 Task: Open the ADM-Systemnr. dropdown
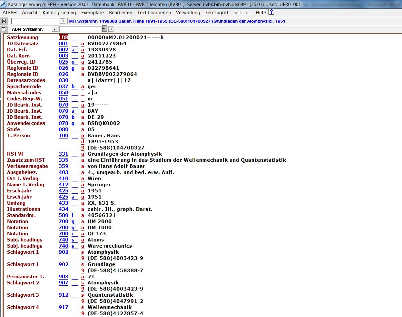[54, 29]
